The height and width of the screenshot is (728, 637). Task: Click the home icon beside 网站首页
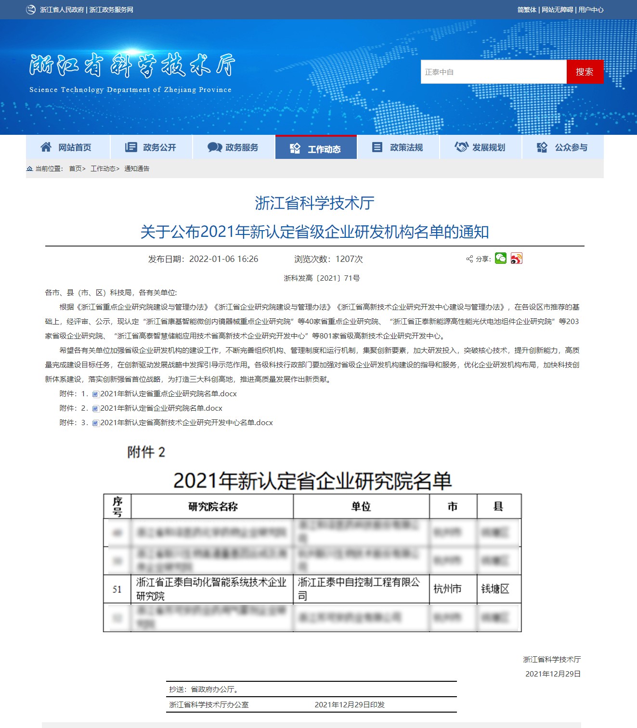tap(46, 147)
